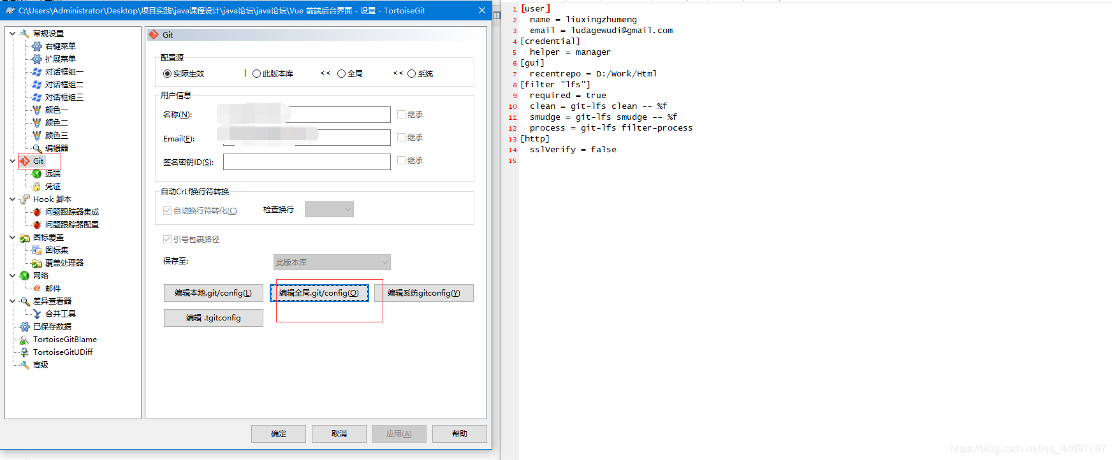Image resolution: width=1112 pixels, height=460 pixels.
Task: Select the 实际生效 radio button
Action: [167, 74]
